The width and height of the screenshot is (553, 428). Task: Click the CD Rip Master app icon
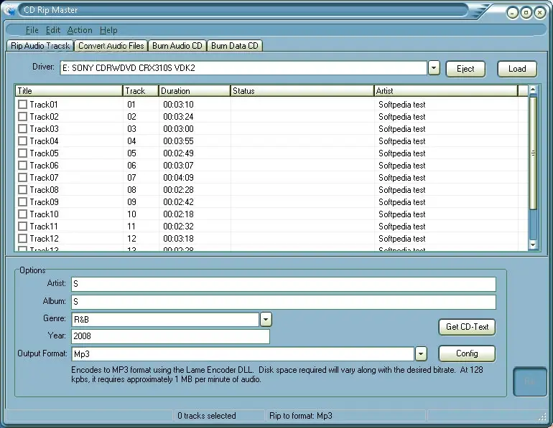tap(9, 9)
